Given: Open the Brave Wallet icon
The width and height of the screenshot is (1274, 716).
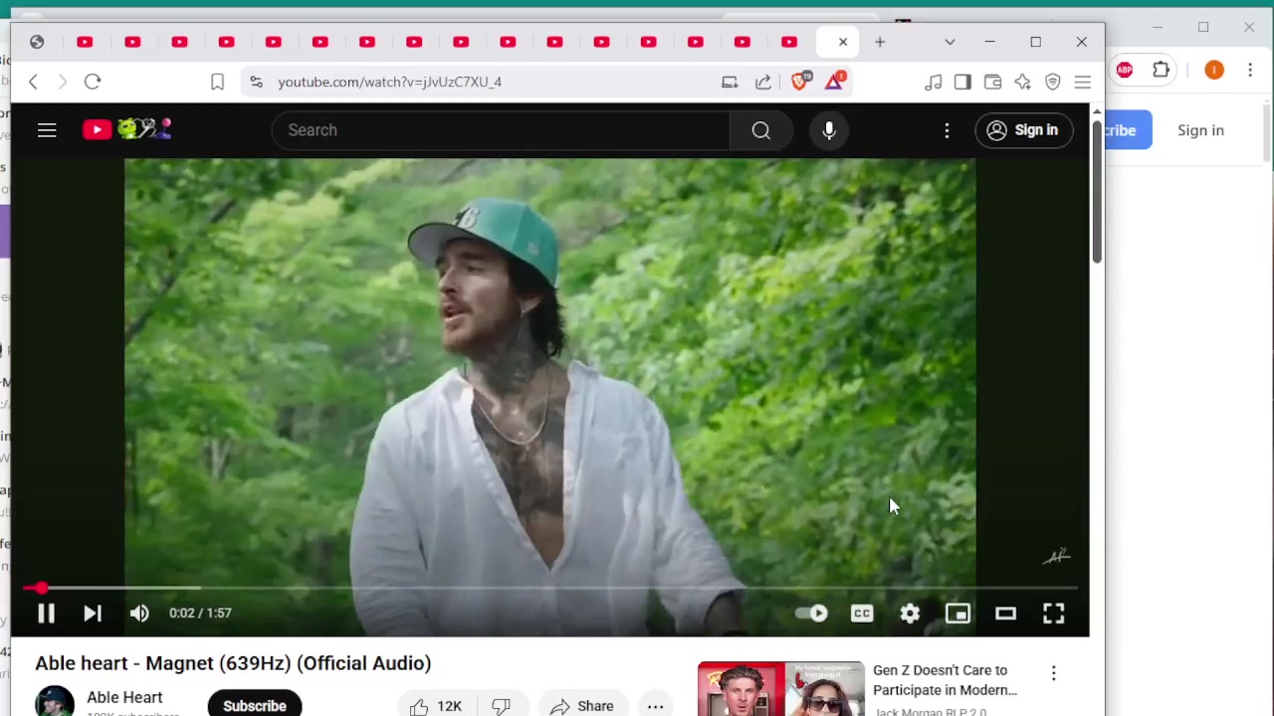Looking at the screenshot, I should click(992, 82).
